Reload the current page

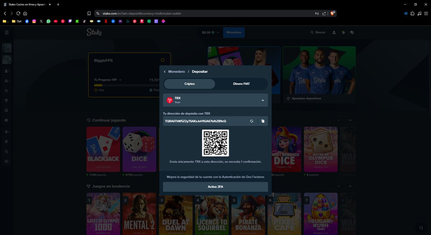click(18, 14)
